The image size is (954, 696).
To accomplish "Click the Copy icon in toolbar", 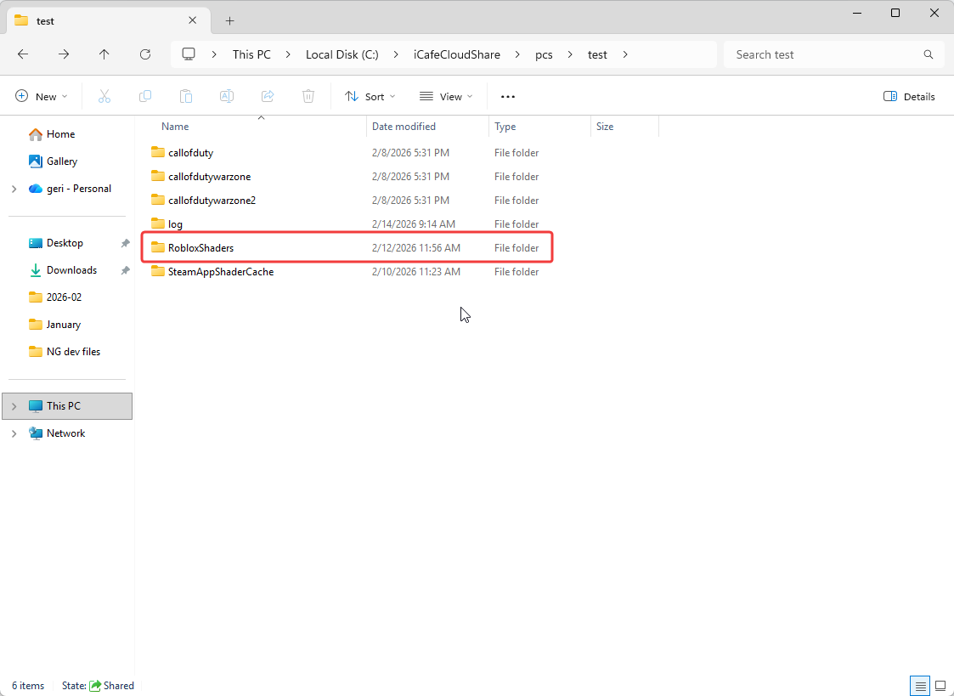I will coord(145,97).
